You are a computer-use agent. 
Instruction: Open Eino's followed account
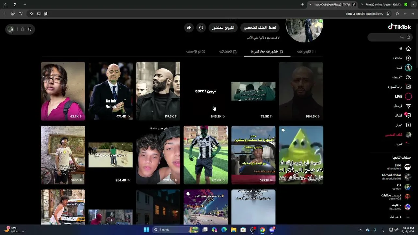398,167
